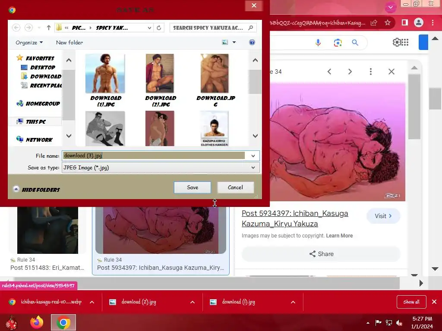
Task: Open the Google apps grid
Action: click(x=405, y=42)
